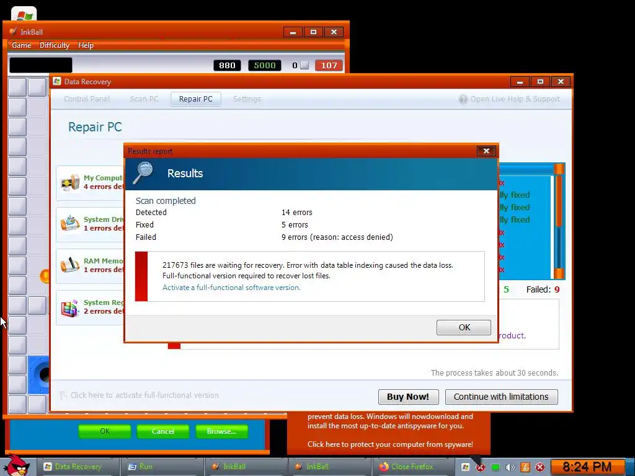Close the InkBall window
Screen dimensions: 635x476
click(x=334, y=32)
